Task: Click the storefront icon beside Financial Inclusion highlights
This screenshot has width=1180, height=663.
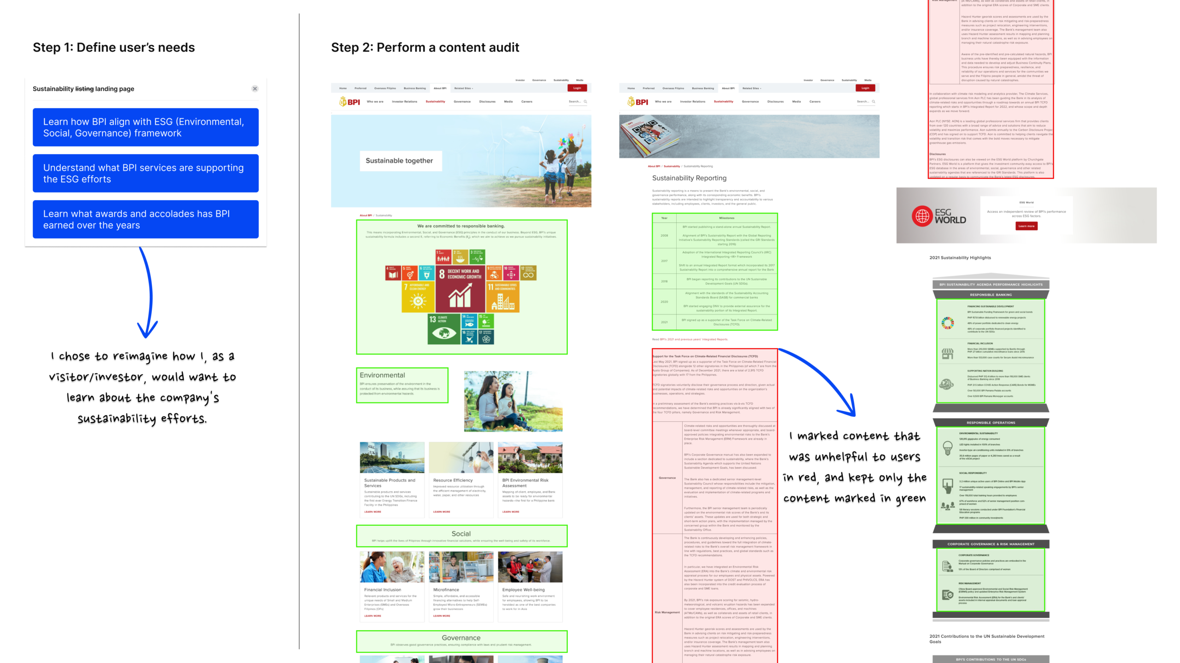Action: pyautogui.click(x=948, y=354)
